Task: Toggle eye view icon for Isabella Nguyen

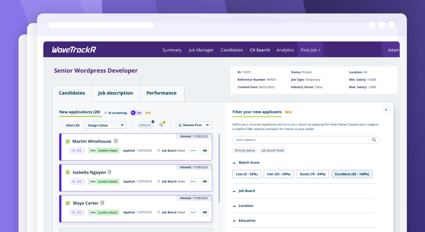Action: 205,181
